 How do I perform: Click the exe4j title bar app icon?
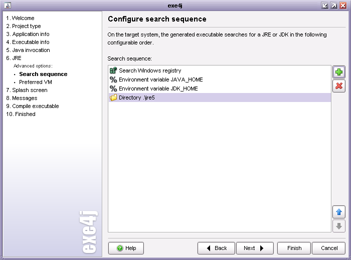pos(8,5)
